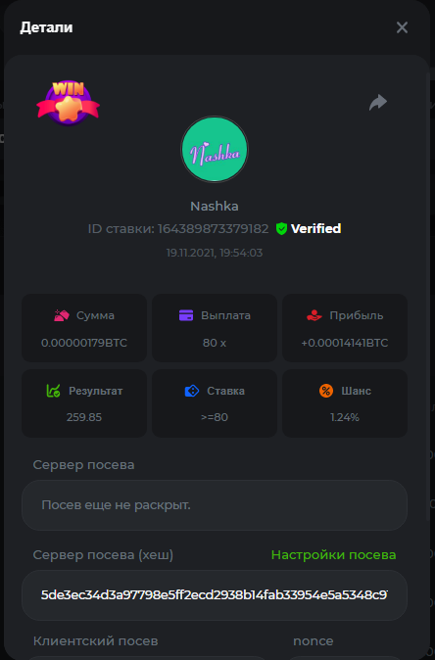Click the bet ID number 164389873379182
This screenshot has width=435, height=660.
click(x=213, y=228)
